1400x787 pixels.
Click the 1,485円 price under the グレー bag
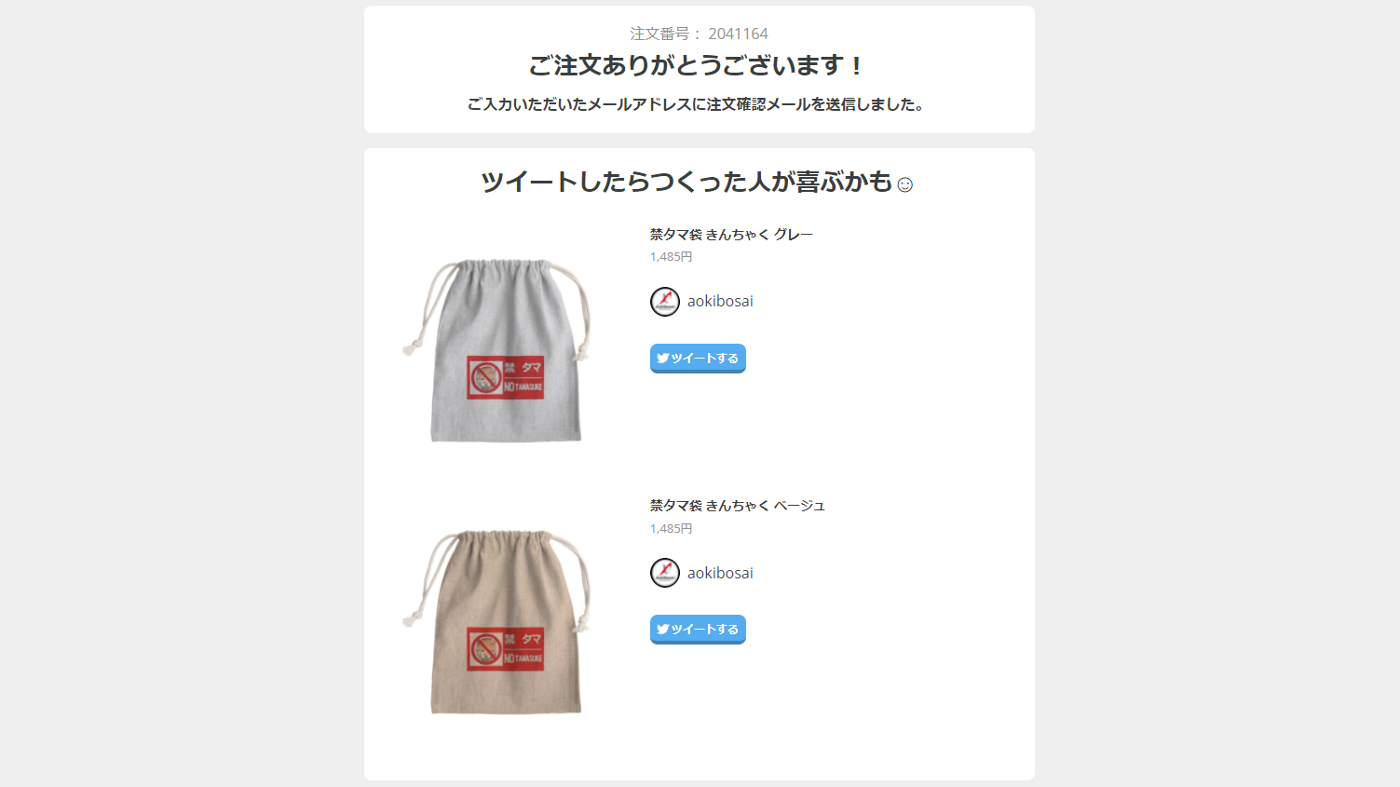(x=671, y=257)
